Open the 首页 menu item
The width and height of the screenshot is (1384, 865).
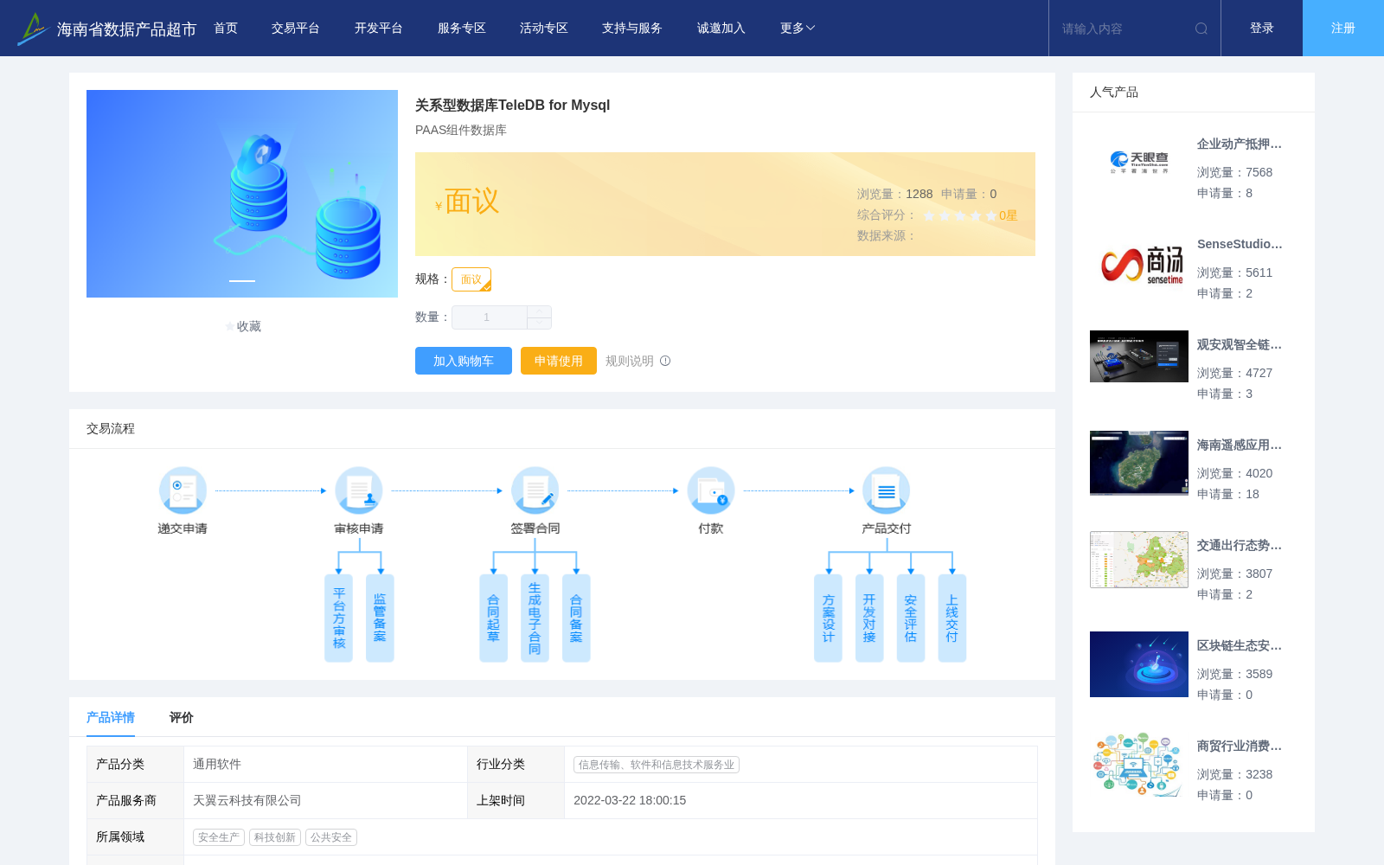(x=226, y=29)
